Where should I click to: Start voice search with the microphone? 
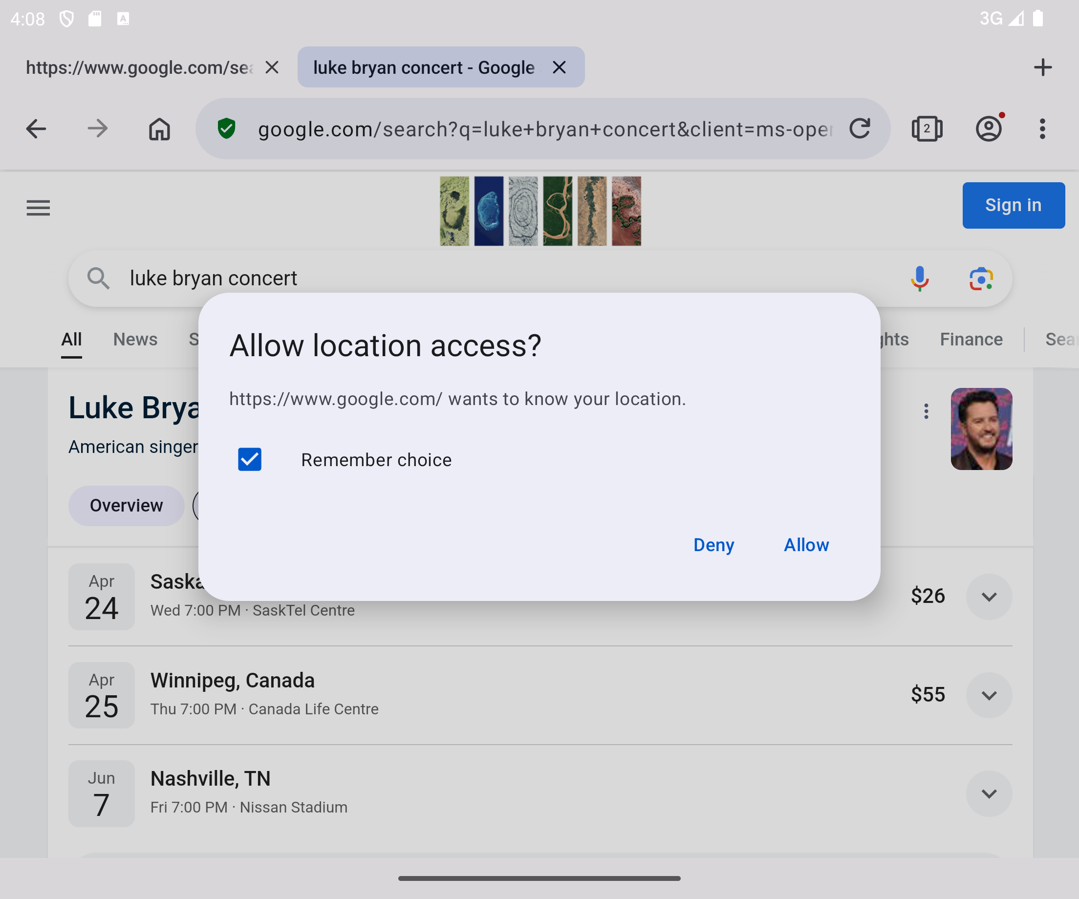920,278
